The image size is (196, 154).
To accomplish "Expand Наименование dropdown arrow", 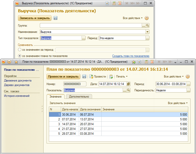I will (147, 32).
